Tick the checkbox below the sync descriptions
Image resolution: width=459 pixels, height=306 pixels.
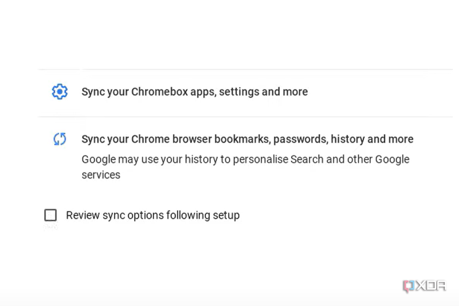tap(50, 215)
